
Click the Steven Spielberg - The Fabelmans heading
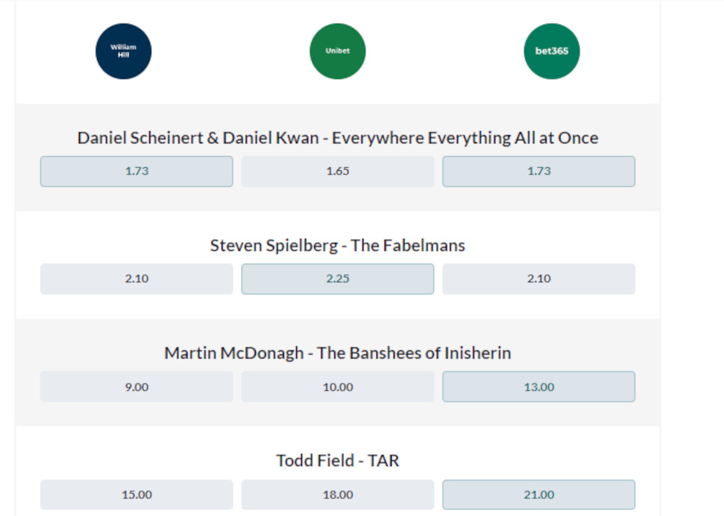(337, 245)
